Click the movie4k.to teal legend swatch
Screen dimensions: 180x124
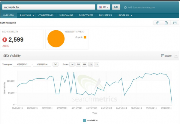click(85, 120)
